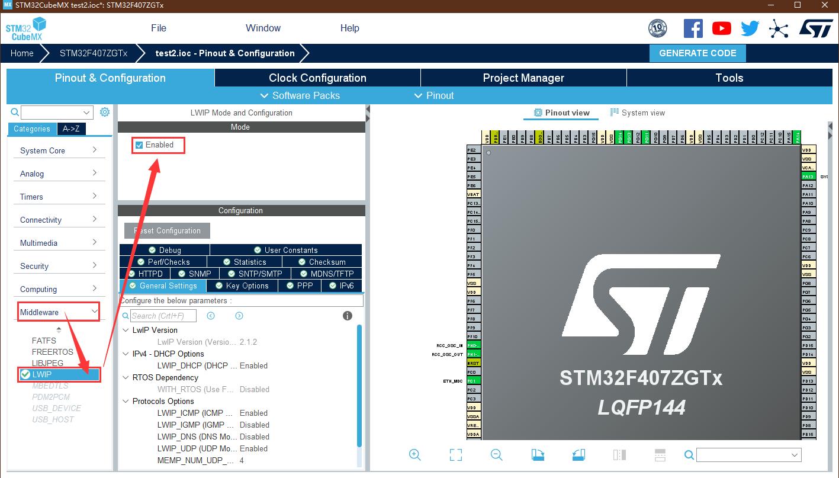Show parameter info with the i icon
839x478 pixels.
coord(348,316)
